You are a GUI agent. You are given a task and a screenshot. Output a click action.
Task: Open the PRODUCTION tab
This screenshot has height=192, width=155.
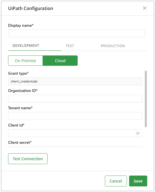point(113,46)
